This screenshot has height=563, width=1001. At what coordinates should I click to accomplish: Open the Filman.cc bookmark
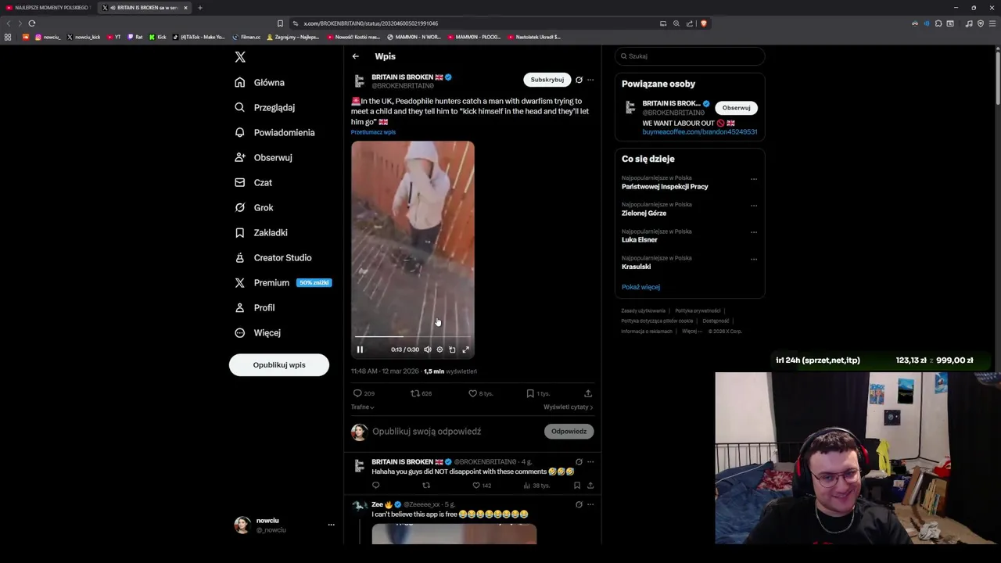246,37
